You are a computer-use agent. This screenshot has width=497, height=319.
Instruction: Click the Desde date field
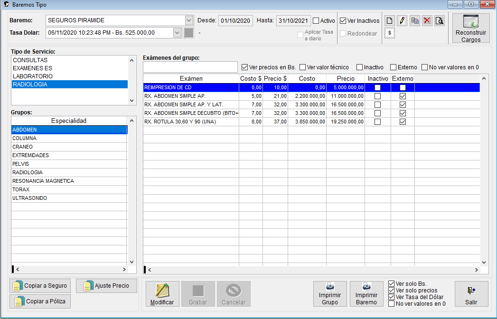pyautogui.click(x=235, y=20)
